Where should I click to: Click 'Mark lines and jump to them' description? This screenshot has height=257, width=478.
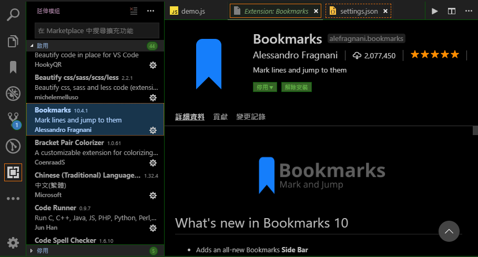[x=300, y=70]
